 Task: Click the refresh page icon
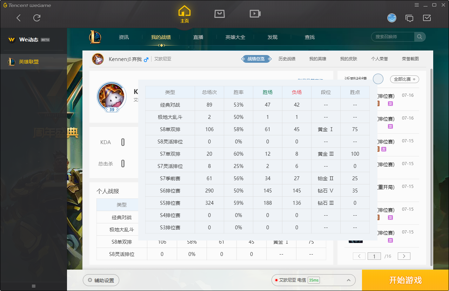[37, 18]
